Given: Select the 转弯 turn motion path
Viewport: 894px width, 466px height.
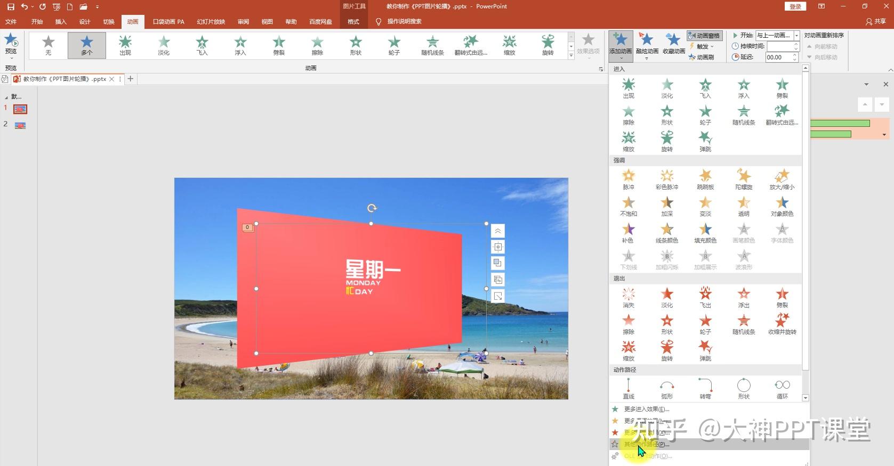Looking at the screenshot, I should click(705, 389).
